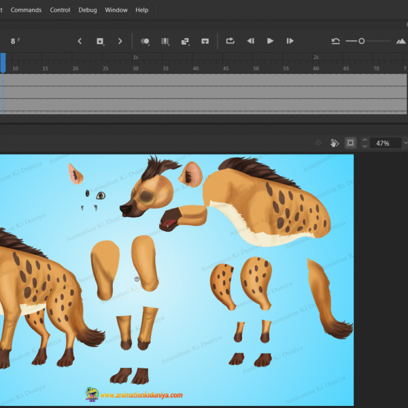The width and height of the screenshot is (408, 408).
Task: Click frame 60 on the timeline ruler
Action: click(316, 69)
